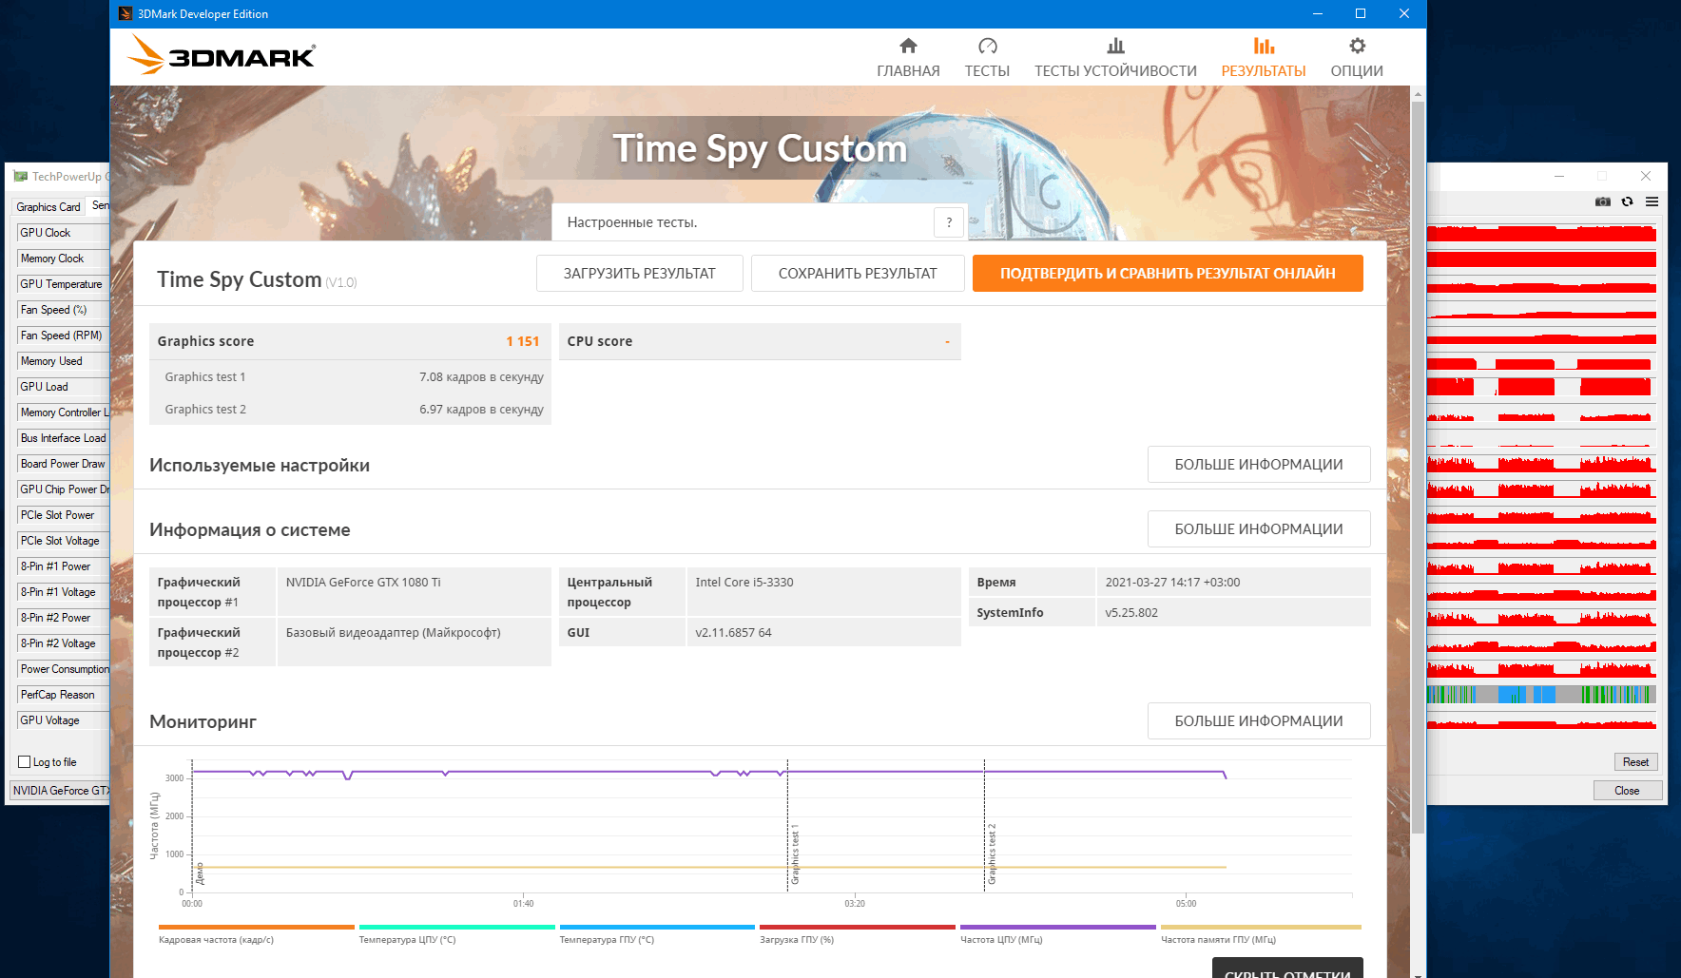Click the 3DMark title bar app icon

click(126, 13)
